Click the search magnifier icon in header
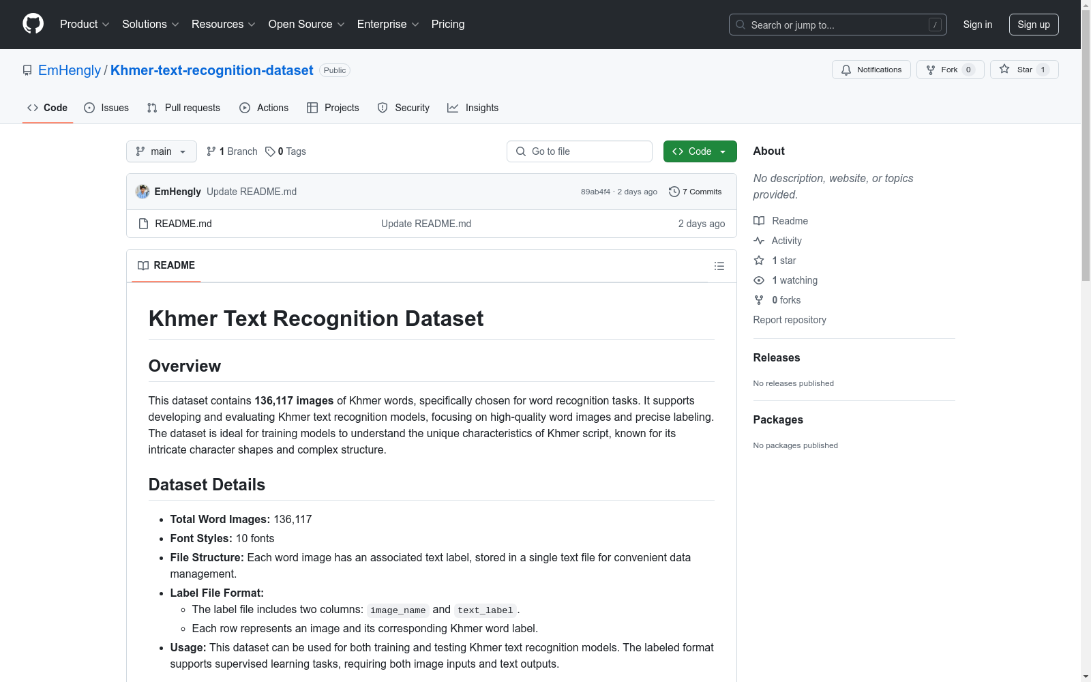 [x=741, y=25]
